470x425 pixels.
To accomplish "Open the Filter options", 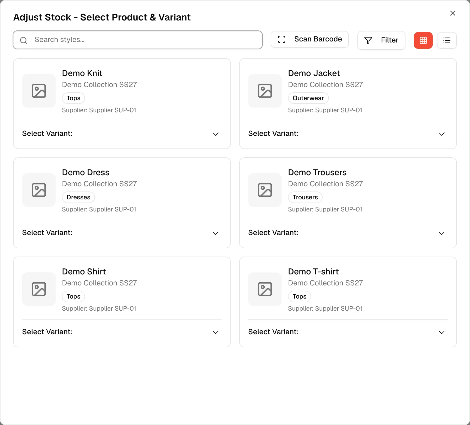I will 381,40.
